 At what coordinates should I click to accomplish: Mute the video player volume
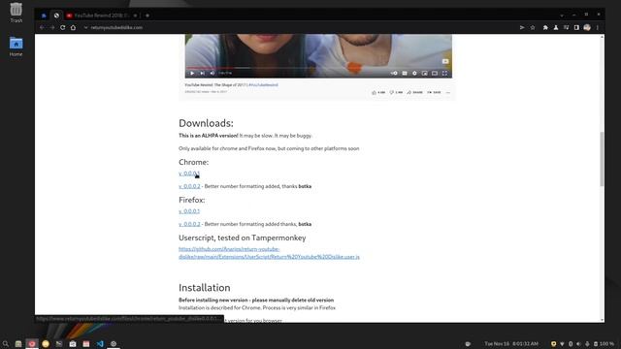(212, 74)
